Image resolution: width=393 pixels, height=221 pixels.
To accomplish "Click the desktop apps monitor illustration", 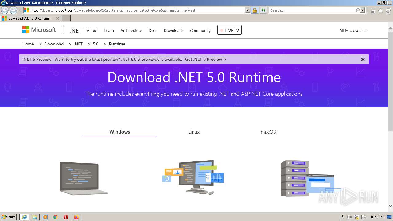I will [x=193, y=177].
